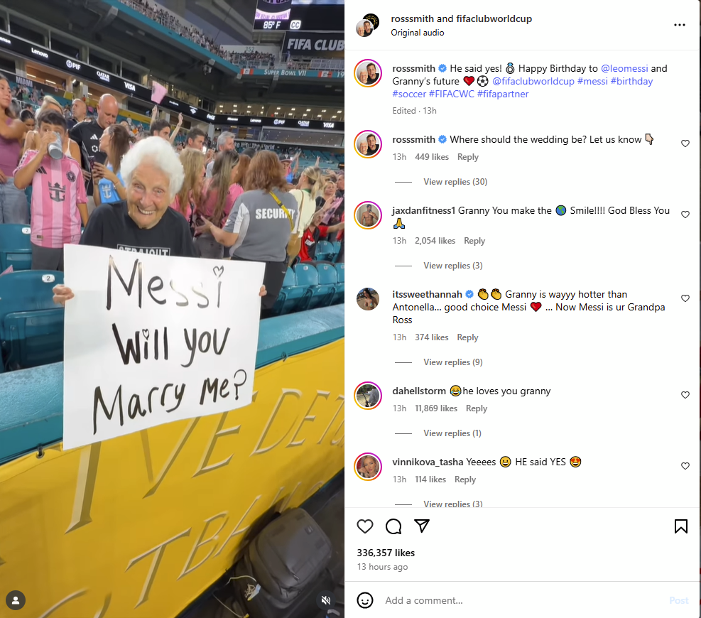Expand View replies (1) under dahellstorm
Screen dimensions: 701x618
click(x=452, y=433)
